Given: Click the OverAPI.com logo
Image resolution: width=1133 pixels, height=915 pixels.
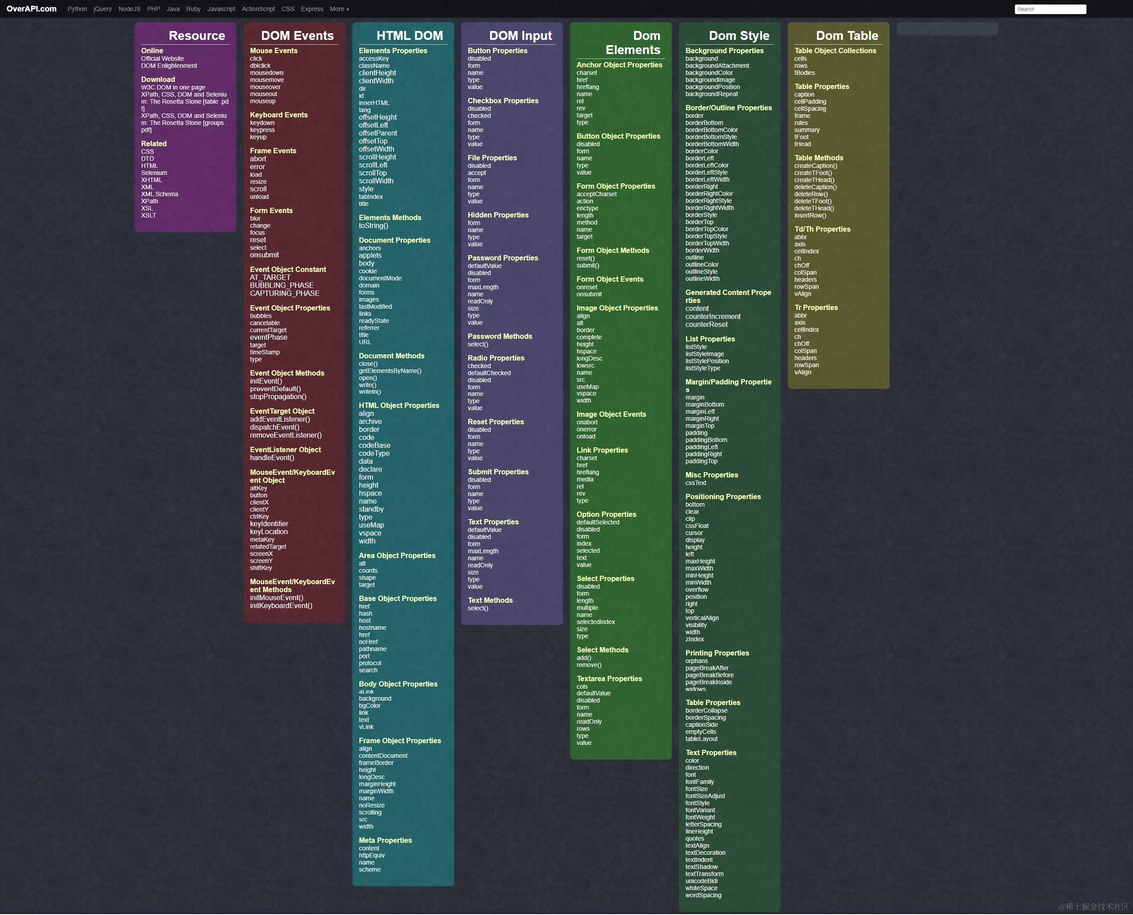Looking at the screenshot, I should (31, 8).
